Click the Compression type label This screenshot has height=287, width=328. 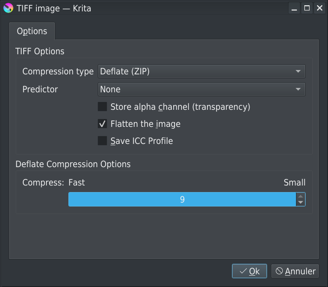click(x=58, y=71)
